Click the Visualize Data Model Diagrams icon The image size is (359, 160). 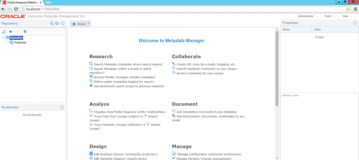[x=91, y=111]
